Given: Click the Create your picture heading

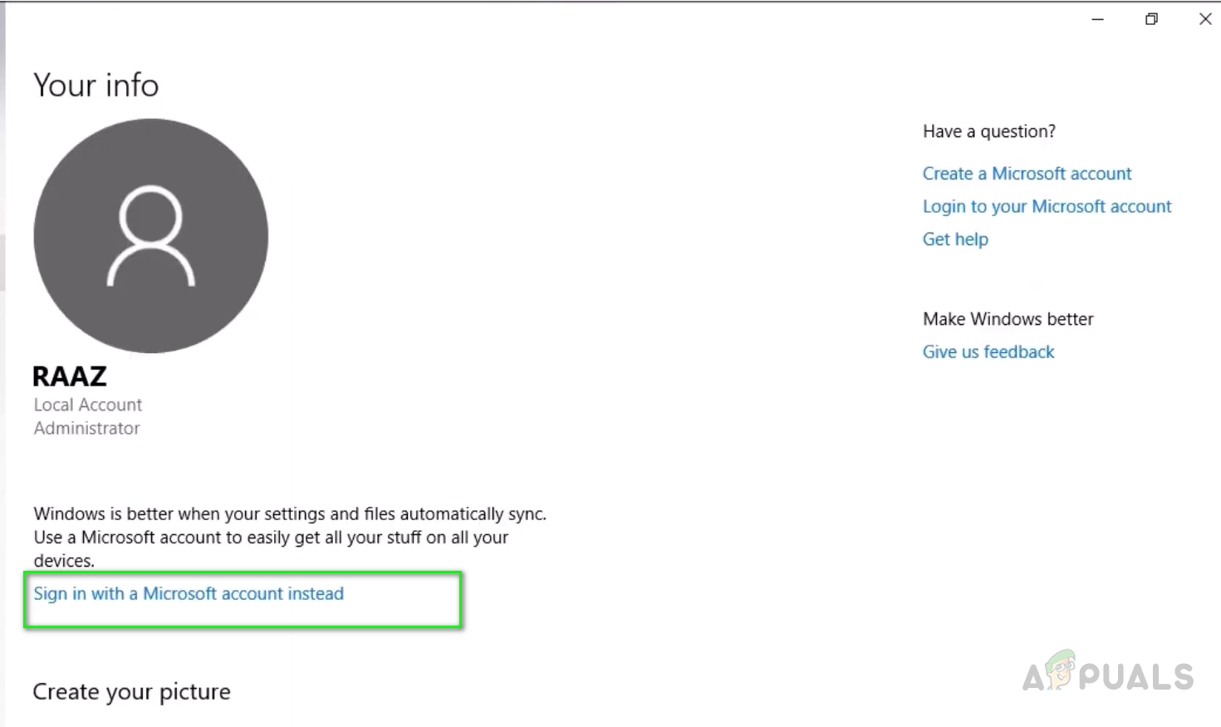Looking at the screenshot, I should tap(131, 692).
